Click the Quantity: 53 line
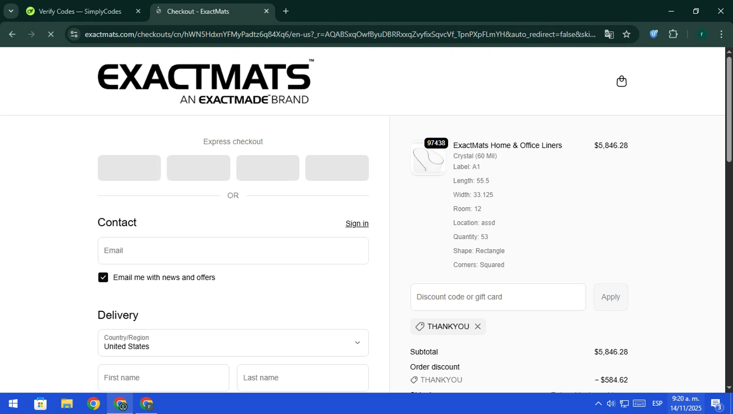 pyautogui.click(x=471, y=237)
